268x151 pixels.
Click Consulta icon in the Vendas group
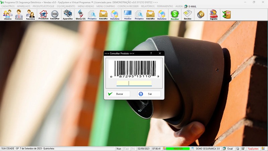point(150,15)
